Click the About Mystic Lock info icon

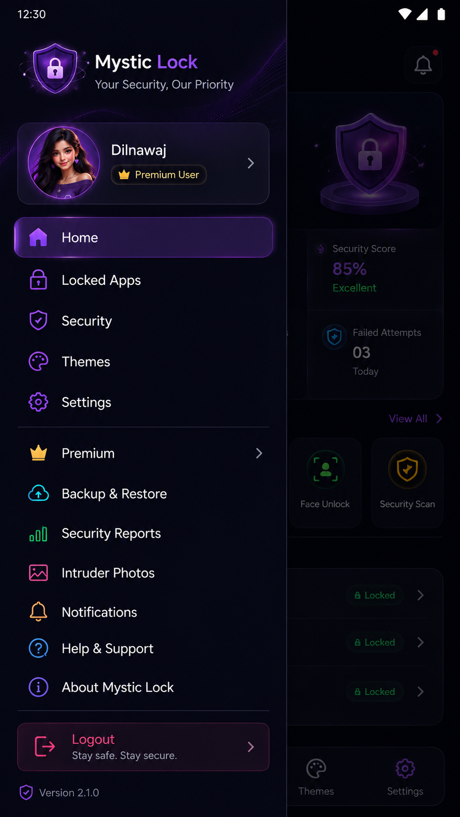[38, 687]
